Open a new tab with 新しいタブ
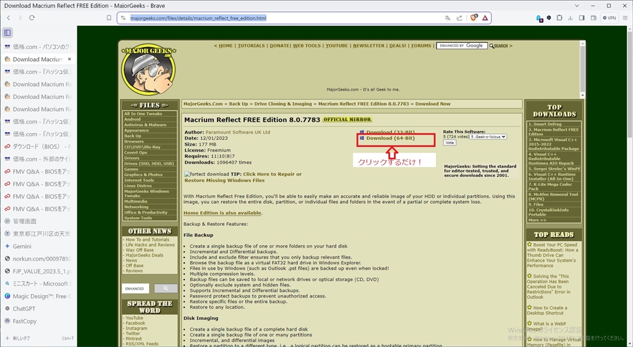The width and height of the screenshot is (633, 347). (x=38, y=338)
